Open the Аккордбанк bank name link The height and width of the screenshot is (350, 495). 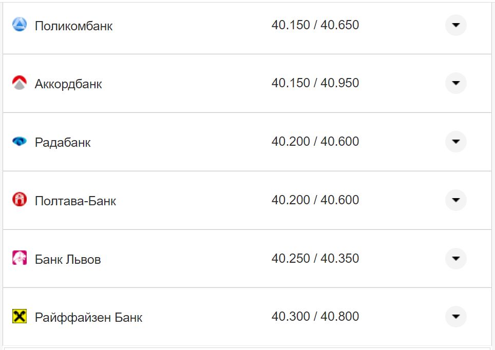68,84
